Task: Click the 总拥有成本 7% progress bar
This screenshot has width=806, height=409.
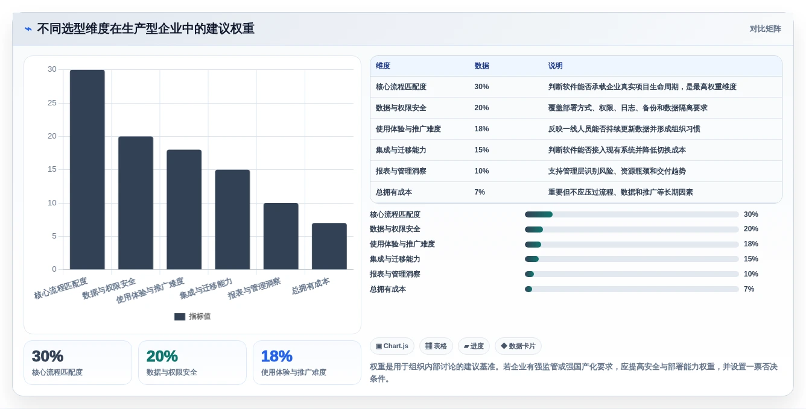Action: pyautogui.click(x=632, y=290)
